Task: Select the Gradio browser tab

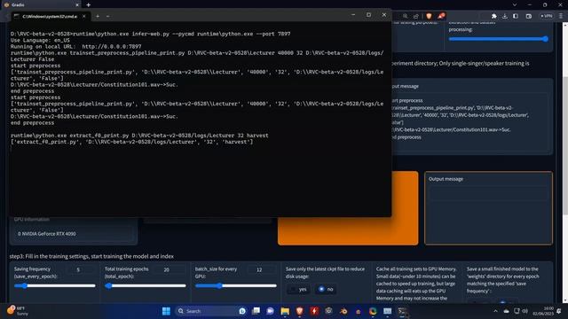Action: tap(41, 4)
